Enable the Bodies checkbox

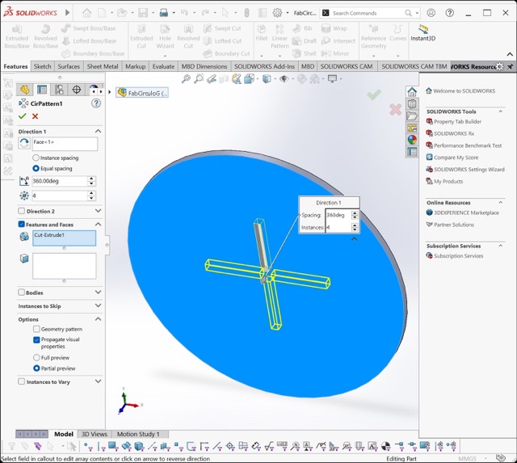point(22,293)
